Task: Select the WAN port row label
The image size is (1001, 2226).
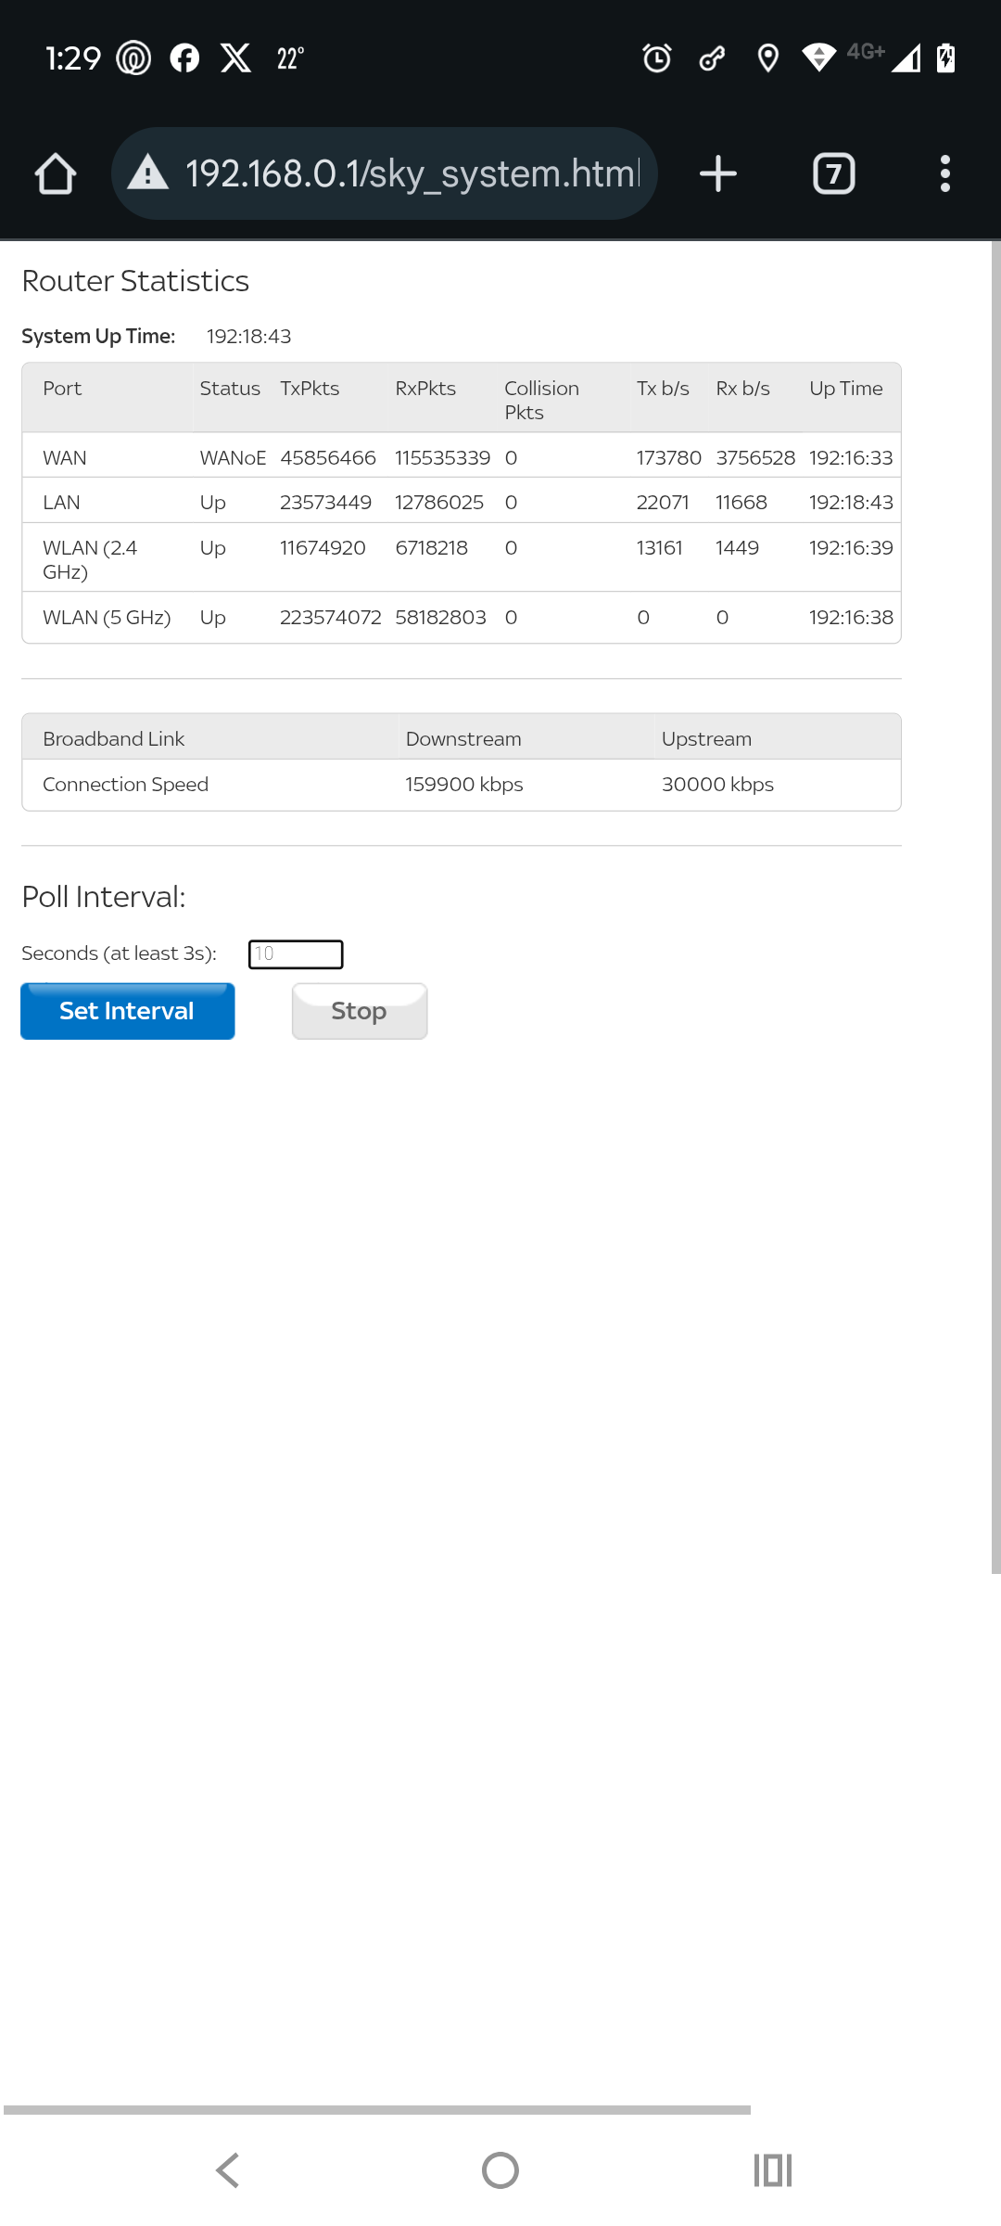Action: click(x=65, y=458)
